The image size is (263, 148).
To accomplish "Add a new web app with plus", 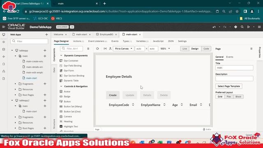I will (x=46, y=35).
